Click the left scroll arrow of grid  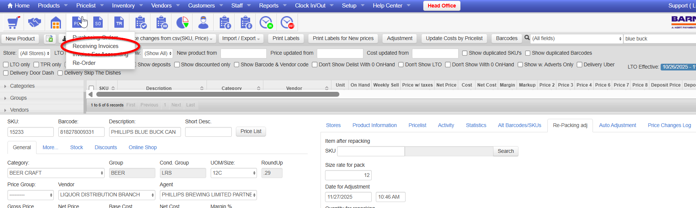pyautogui.click(x=90, y=94)
